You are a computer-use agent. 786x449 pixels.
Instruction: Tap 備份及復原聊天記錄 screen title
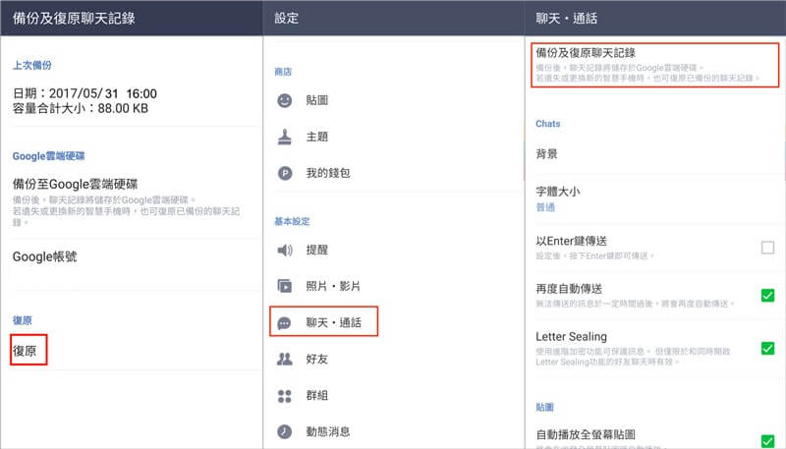coord(74,19)
